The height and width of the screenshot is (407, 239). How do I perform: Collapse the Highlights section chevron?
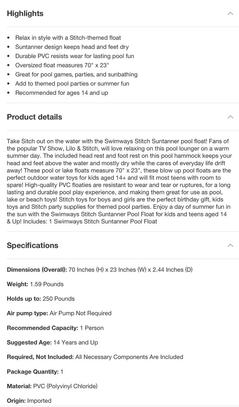click(x=230, y=13)
